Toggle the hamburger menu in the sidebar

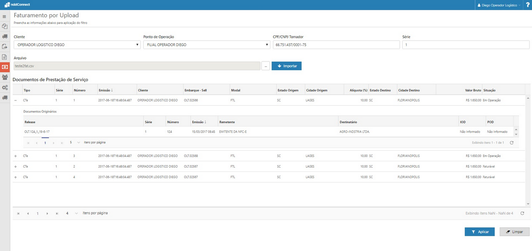click(4, 16)
